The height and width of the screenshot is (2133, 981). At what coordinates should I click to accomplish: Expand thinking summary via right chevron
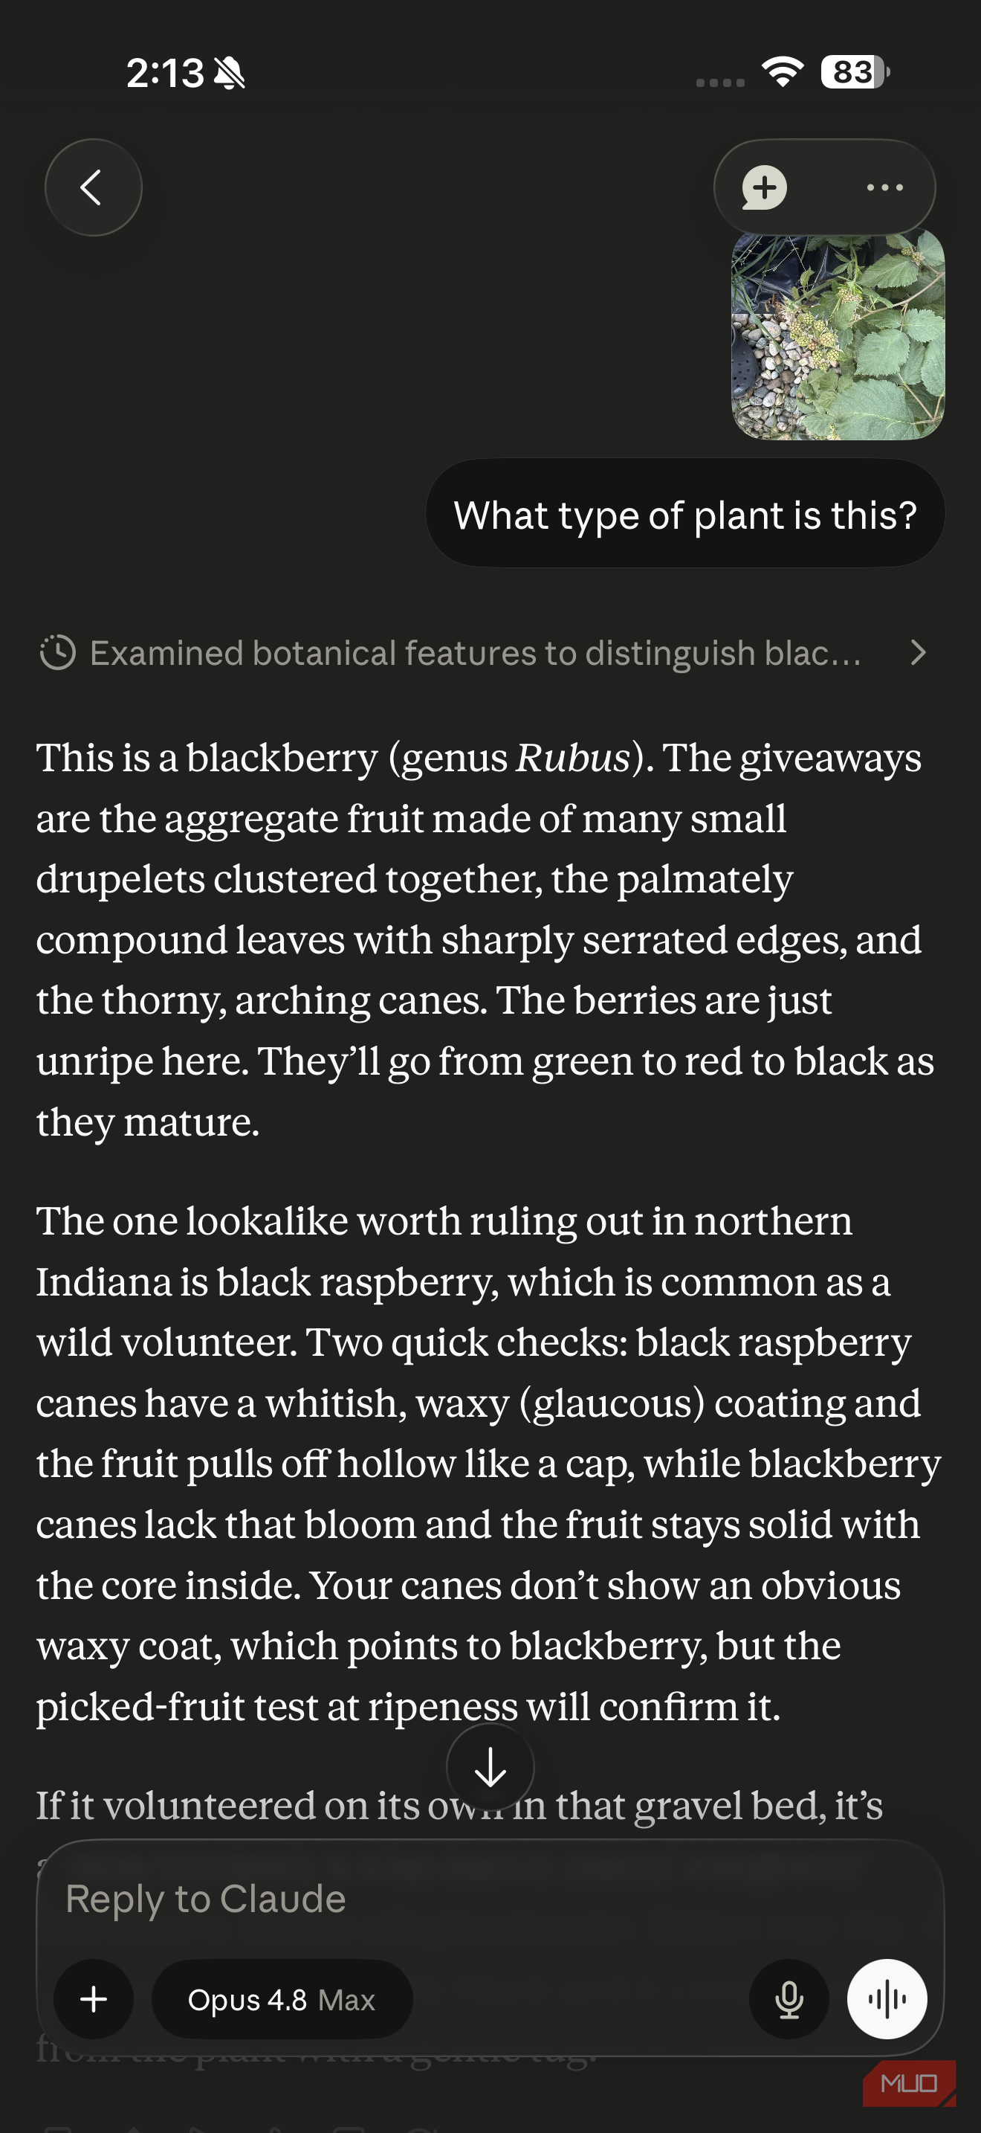pos(917,652)
